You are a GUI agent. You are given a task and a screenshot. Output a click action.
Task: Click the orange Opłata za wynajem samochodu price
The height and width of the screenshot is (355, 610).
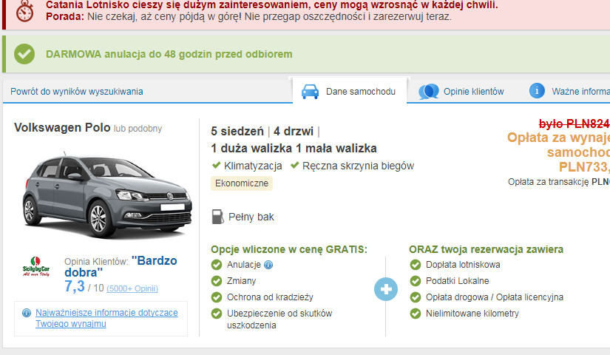point(559,152)
